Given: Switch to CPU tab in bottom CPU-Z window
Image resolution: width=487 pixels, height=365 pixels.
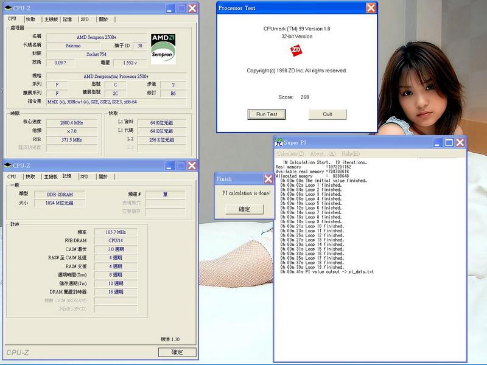Looking at the screenshot, I should click(12, 176).
